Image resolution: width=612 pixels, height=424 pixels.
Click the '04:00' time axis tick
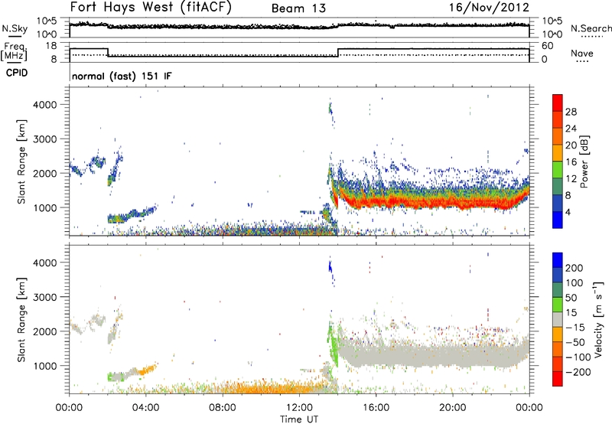point(145,408)
